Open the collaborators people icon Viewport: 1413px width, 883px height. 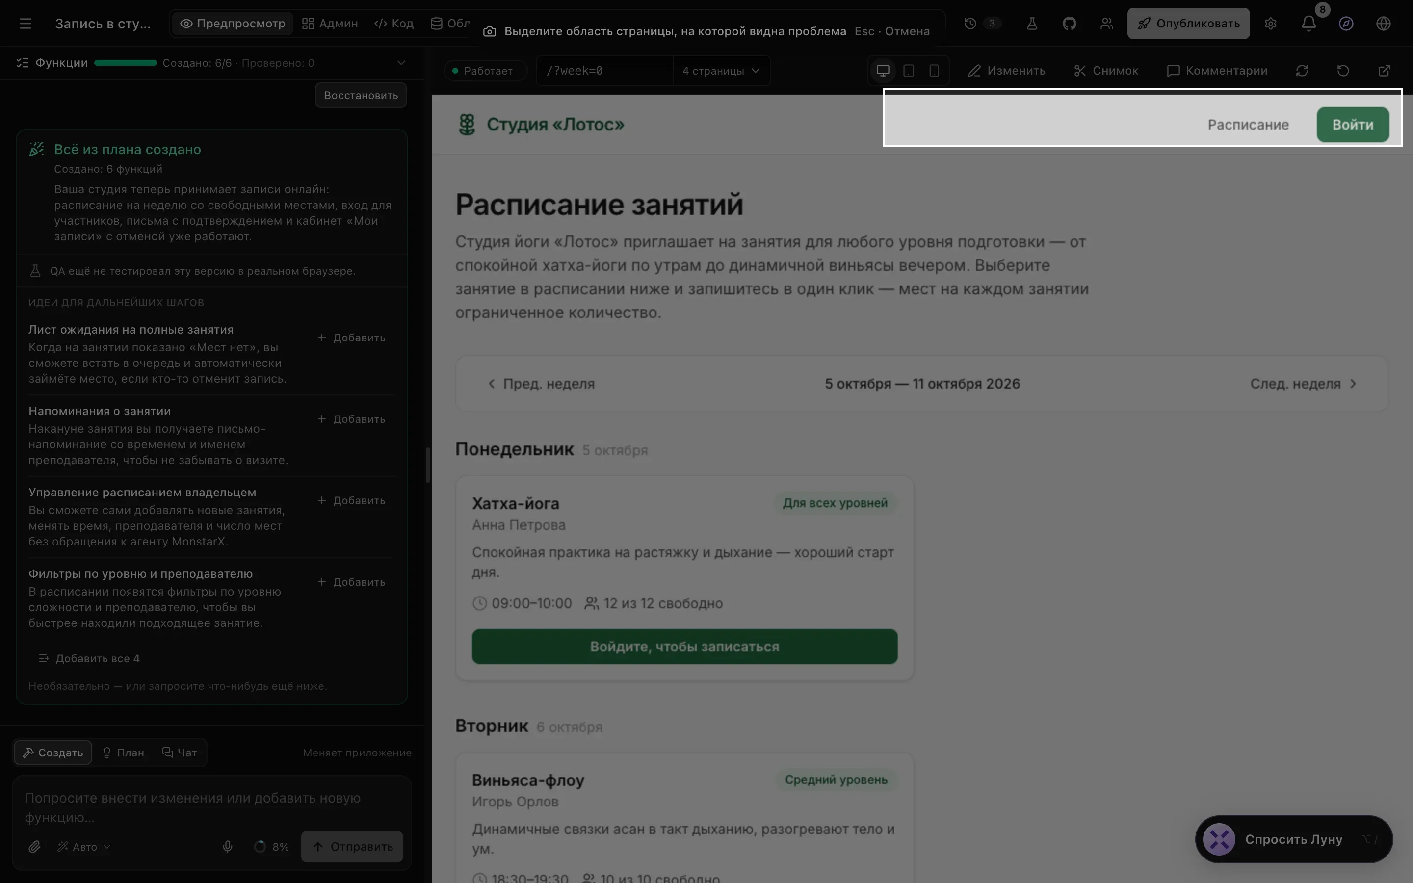click(1106, 24)
